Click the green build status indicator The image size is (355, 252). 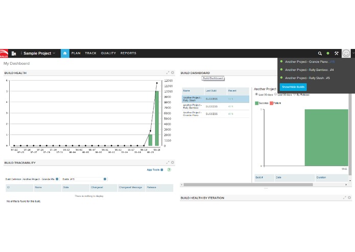coord(328,54)
